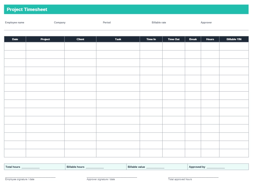This screenshot has width=254, height=184.
Task: Click the Client column header
Action: tap(80, 39)
